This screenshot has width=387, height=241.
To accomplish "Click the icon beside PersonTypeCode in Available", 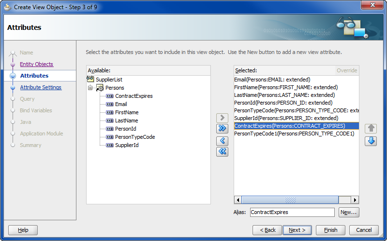I will click(110, 137).
